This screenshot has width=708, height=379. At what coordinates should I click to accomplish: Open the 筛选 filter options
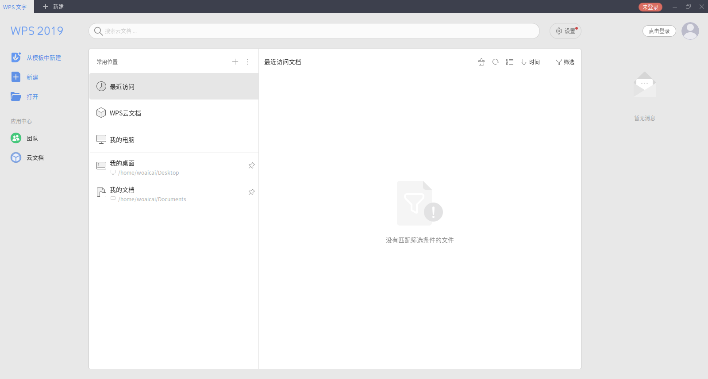tap(565, 62)
